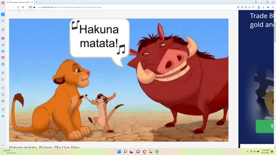Image resolution: width=276 pixels, height=155 pixels.
Task: Open the search tabs magnifier icon
Action: point(256,2)
